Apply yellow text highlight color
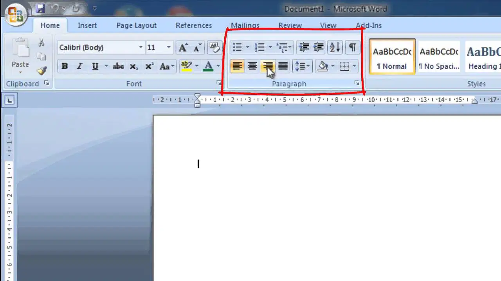The image size is (501, 281). pyautogui.click(x=186, y=66)
